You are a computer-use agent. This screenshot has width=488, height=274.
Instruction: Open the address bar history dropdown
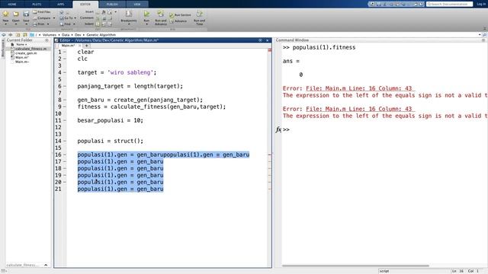click(x=480, y=35)
